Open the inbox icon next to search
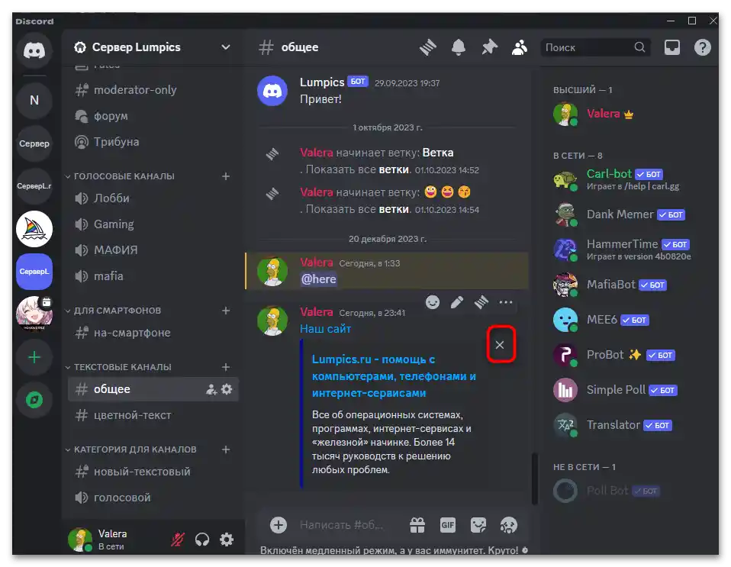Image resolution: width=731 pixels, height=567 pixels. [671, 47]
